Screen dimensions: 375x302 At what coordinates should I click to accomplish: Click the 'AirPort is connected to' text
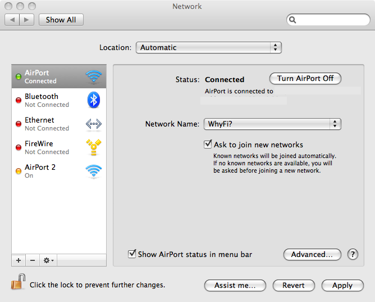click(239, 91)
